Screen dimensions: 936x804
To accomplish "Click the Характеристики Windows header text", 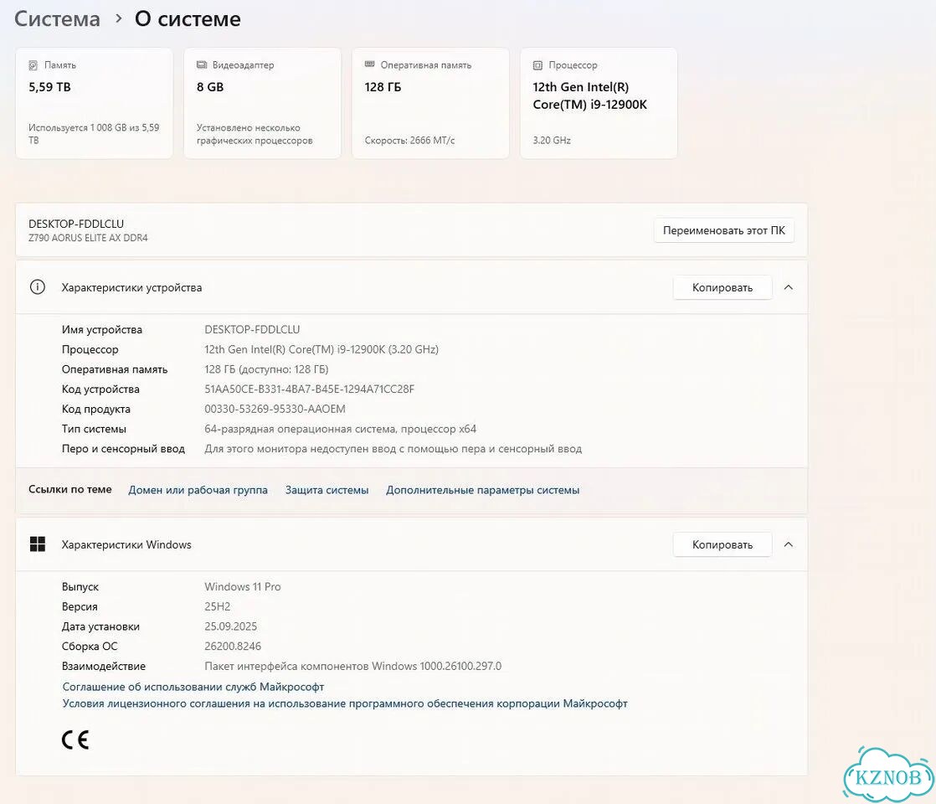I will tap(126, 544).
